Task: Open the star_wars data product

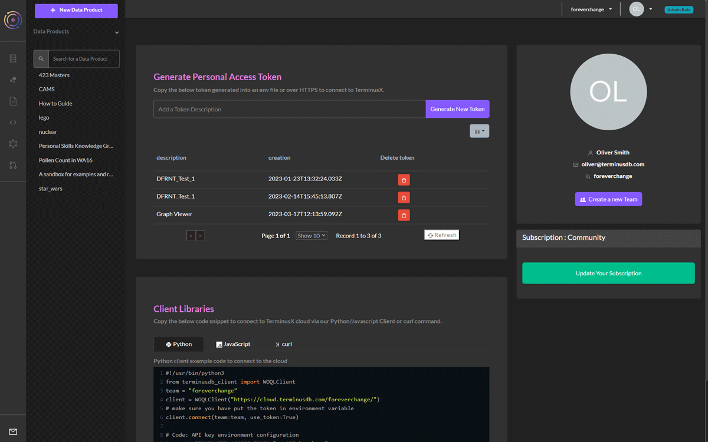Action: coord(50,188)
